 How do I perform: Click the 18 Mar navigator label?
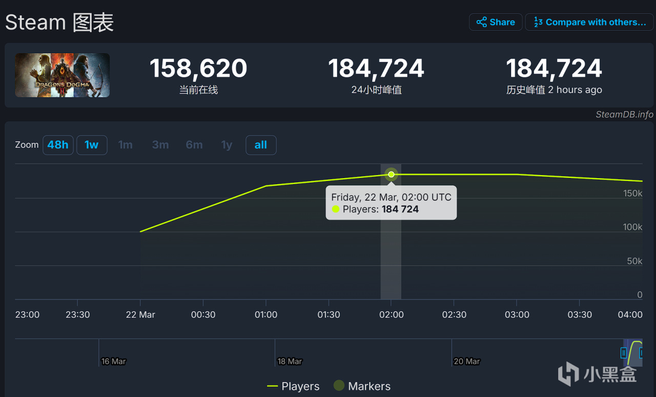point(290,361)
